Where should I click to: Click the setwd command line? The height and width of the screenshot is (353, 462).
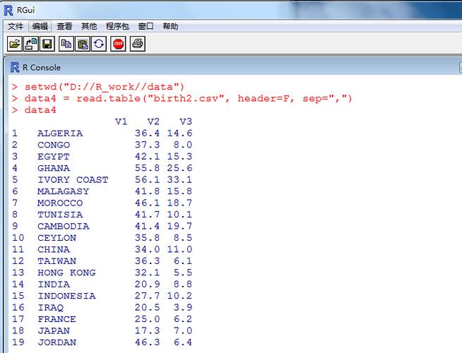pyautogui.click(x=97, y=87)
